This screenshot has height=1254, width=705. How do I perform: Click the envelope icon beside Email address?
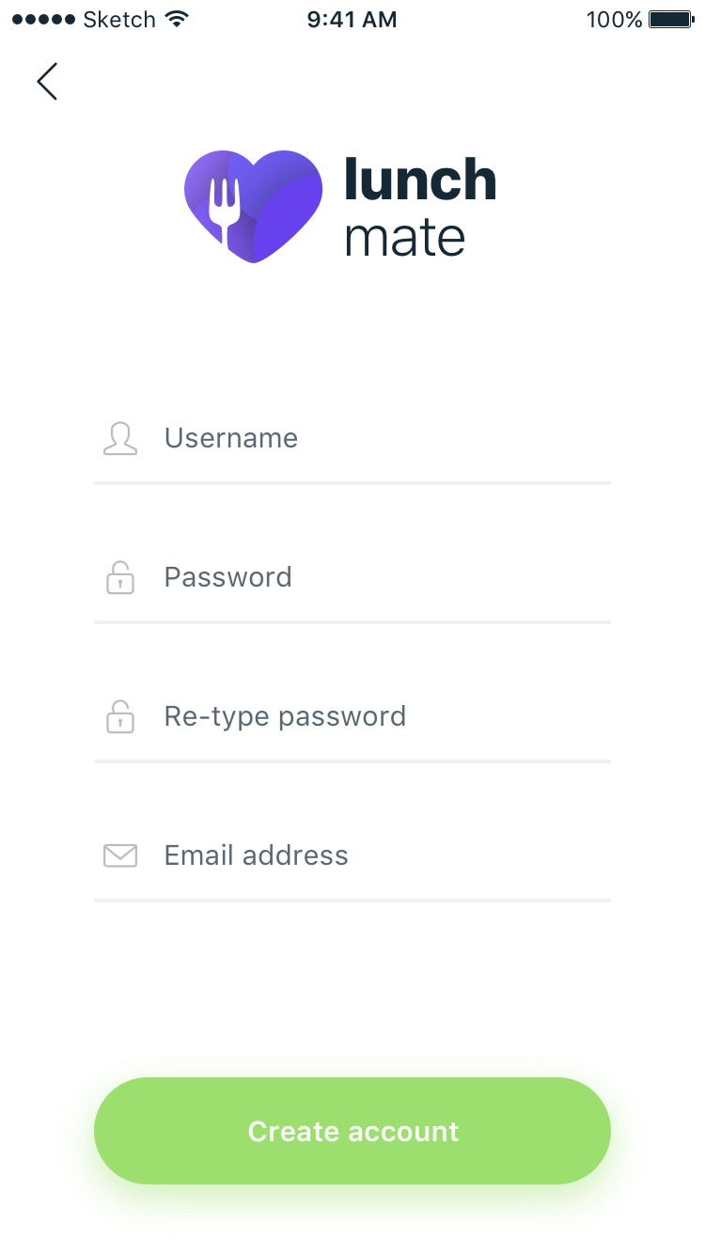tap(120, 855)
